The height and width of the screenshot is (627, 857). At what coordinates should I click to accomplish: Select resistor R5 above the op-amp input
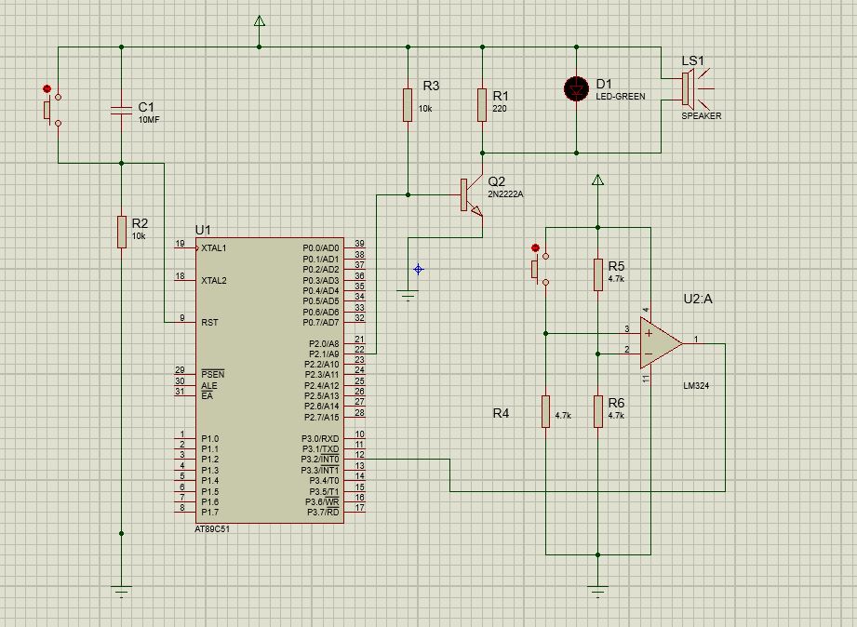pos(598,274)
